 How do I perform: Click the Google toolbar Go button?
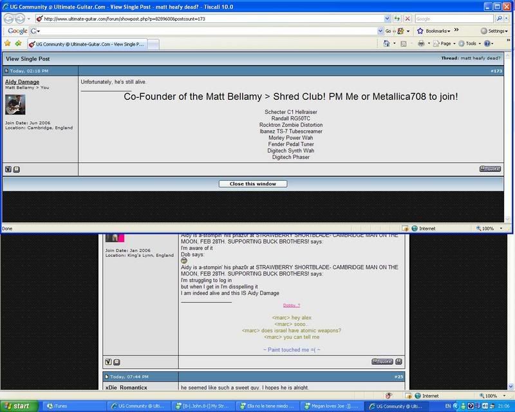coord(388,31)
